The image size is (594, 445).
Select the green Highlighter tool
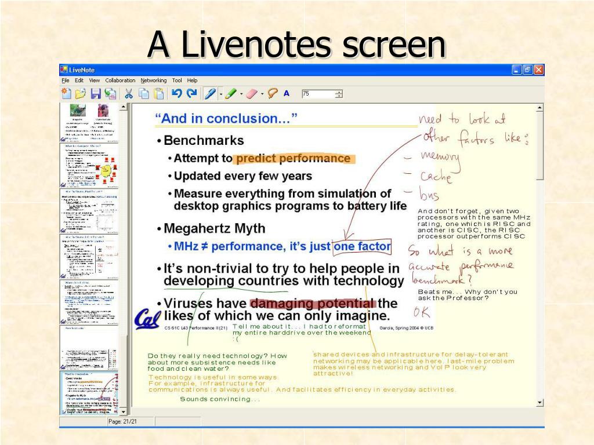click(231, 93)
